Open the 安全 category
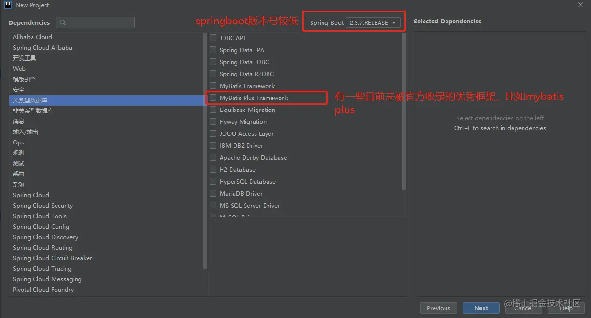 coord(106,89)
